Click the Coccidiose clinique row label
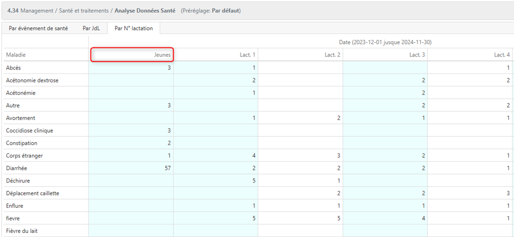Screen dimensions: 514x237 pos(29,131)
